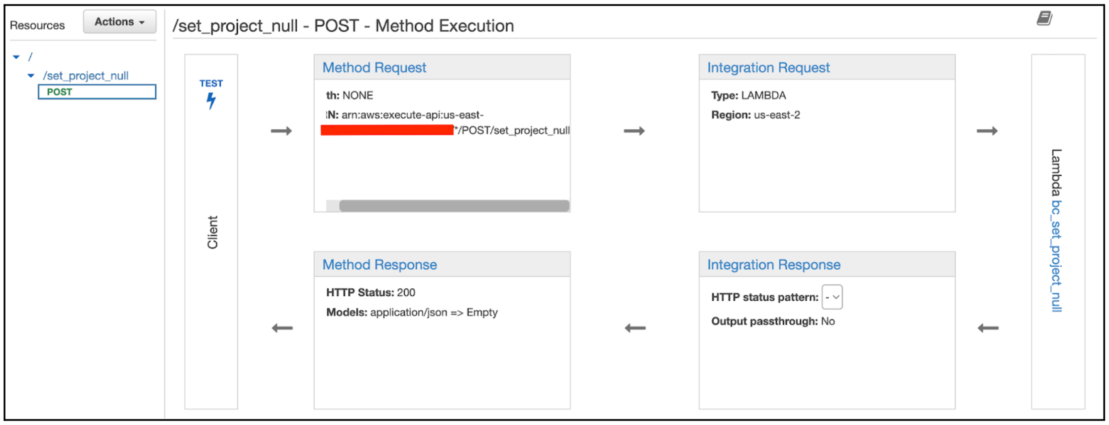1109x425 pixels.
Task: Select the POST method in resource tree
Action: [59, 92]
